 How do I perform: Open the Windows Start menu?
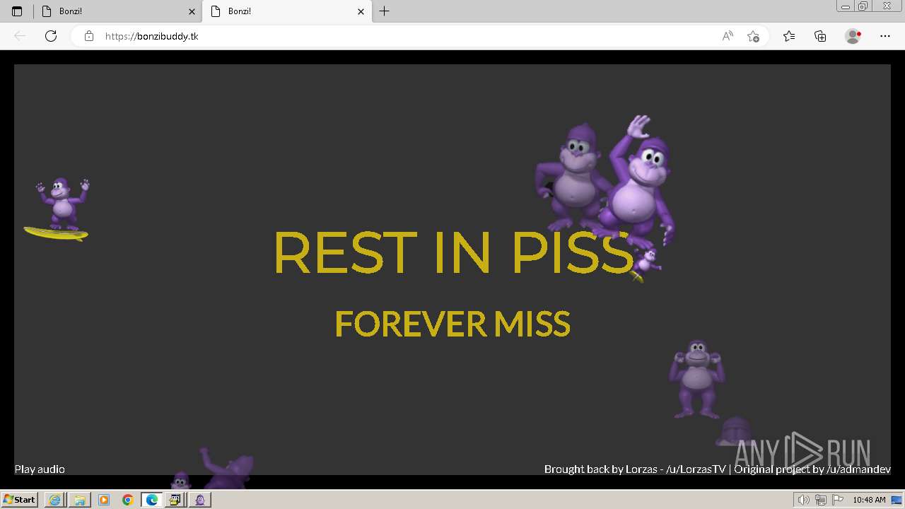pyautogui.click(x=19, y=500)
